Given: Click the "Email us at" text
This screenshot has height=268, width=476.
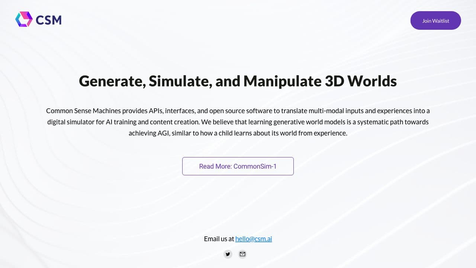Looking at the screenshot, I should click(219, 239).
